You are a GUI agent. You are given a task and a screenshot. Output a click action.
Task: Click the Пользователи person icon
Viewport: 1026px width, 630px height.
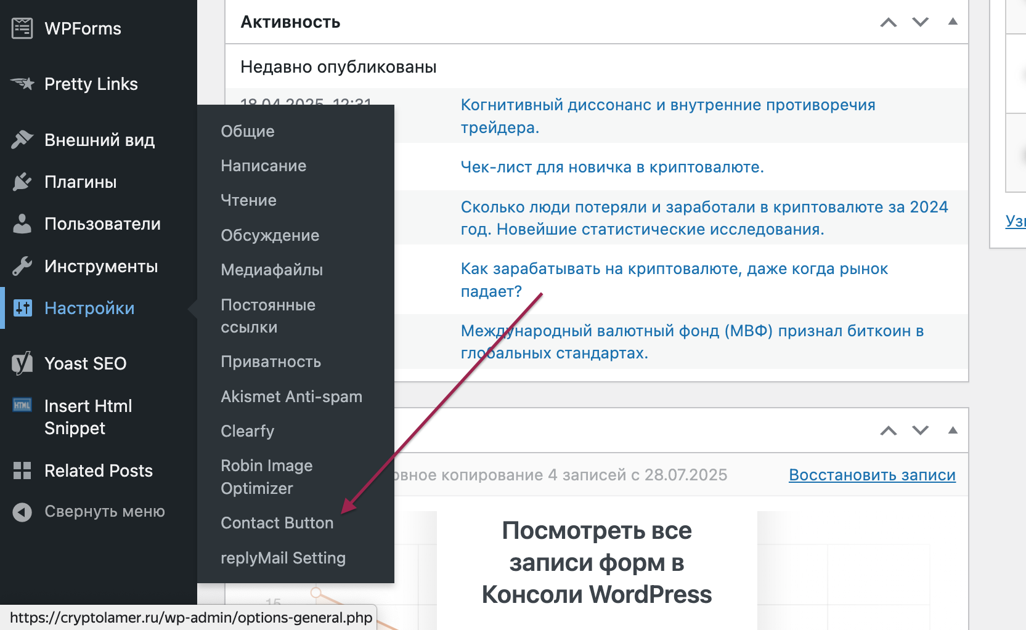tap(22, 224)
